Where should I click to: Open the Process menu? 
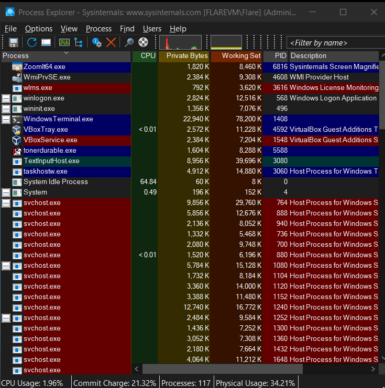(x=98, y=29)
